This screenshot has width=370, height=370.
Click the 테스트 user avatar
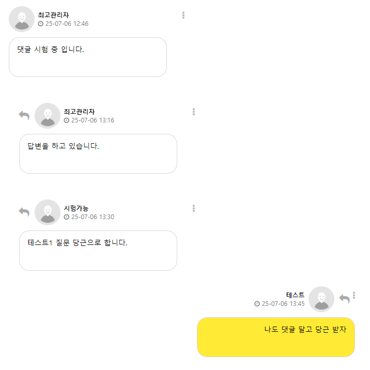pos(321,299)
